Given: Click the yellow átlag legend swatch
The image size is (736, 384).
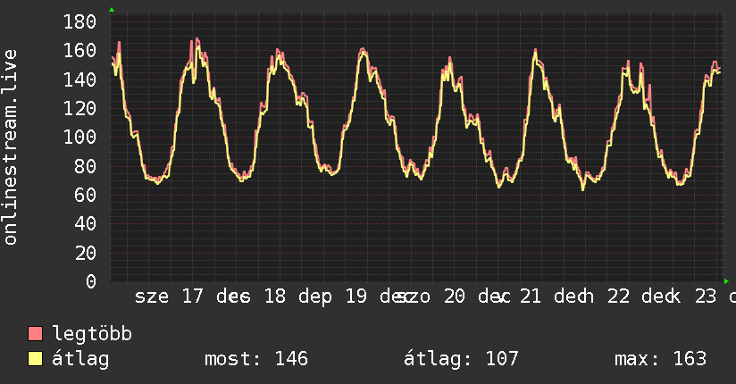Looking at the screenshot, I should click(35, 359).
